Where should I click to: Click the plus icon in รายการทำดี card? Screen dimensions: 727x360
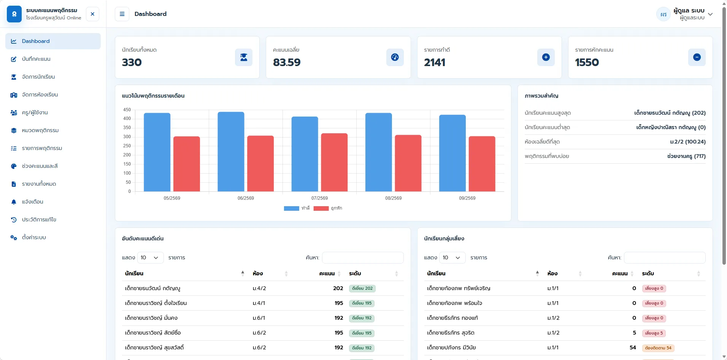pos(546,57)
